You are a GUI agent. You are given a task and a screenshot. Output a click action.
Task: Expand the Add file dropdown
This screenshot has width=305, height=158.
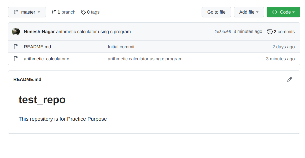(x=249, y=12)
